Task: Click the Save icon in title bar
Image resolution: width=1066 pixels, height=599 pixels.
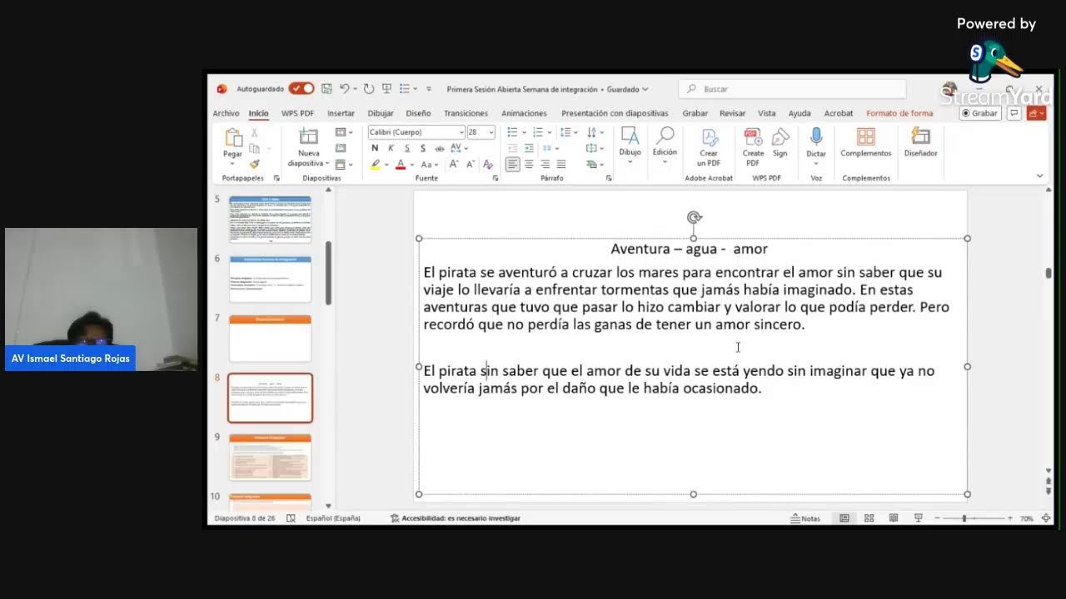Action: [x=326, y=89]
